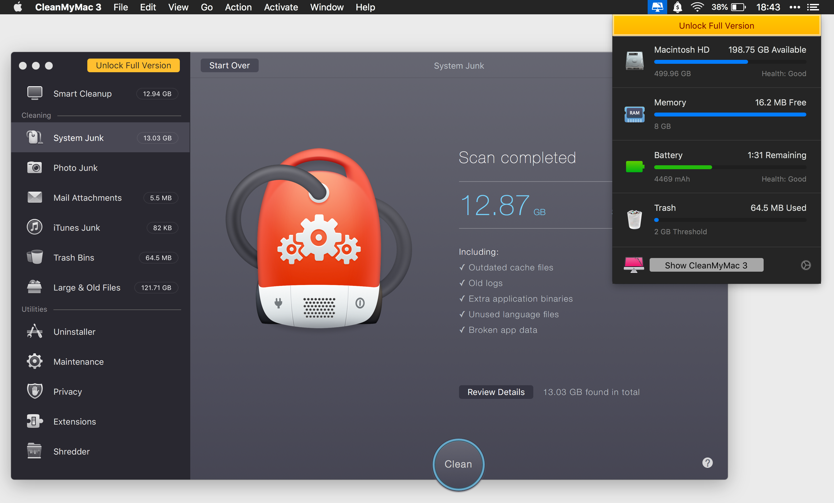Image resolution: width=834 pixels, height=503 pixels.
Task: Click Macintosh HD storage usage bar
Action: [730, 62]
